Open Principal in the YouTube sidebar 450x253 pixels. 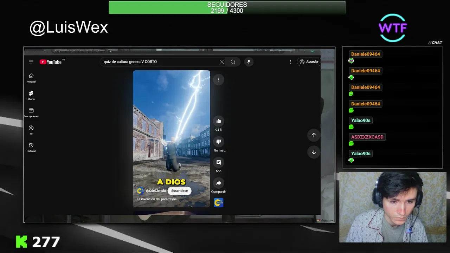tap(31, 78)
